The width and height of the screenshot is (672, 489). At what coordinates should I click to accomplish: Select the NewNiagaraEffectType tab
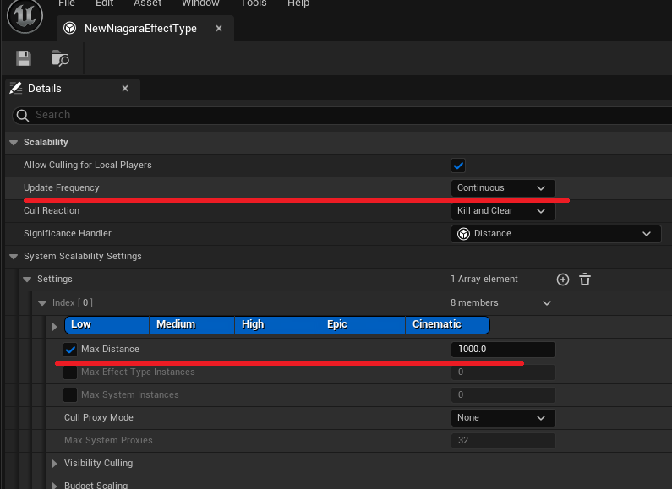(145, 28)
